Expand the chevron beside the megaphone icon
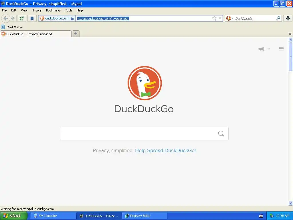This screenshot has height=220, width=293. point(269,49)
